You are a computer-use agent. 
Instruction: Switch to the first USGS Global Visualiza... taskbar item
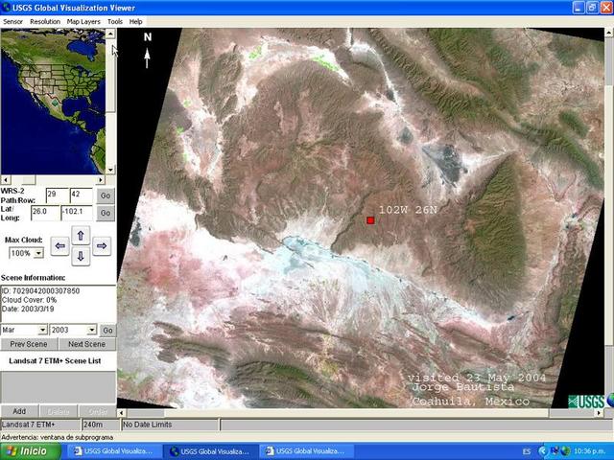tap(114, 451)
